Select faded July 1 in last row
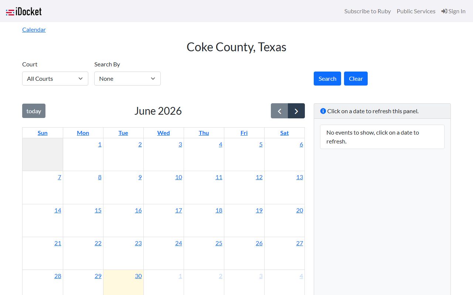 180,276
